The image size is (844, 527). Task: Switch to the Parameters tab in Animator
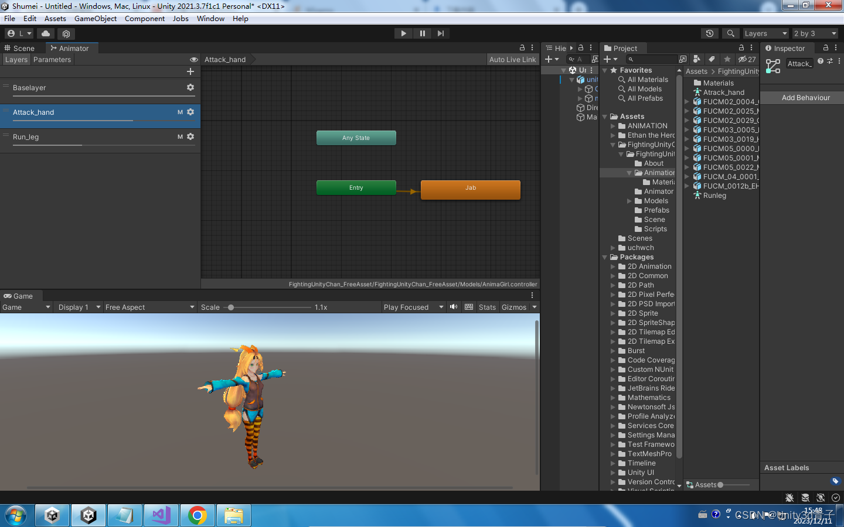pyautogui.click(x=52, y=60)
